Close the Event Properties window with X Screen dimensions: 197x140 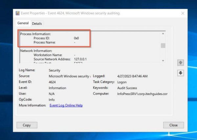(183, 13)
